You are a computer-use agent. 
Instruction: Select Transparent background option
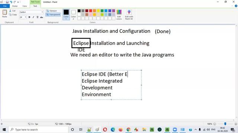[53, 14]
